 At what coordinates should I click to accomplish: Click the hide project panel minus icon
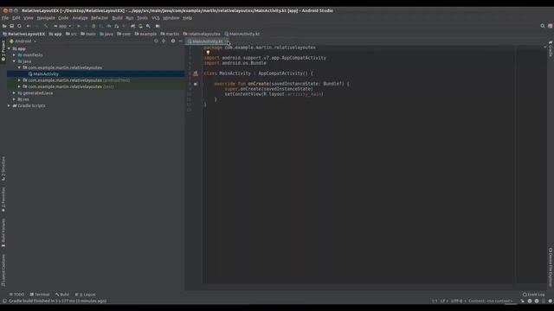181,41
